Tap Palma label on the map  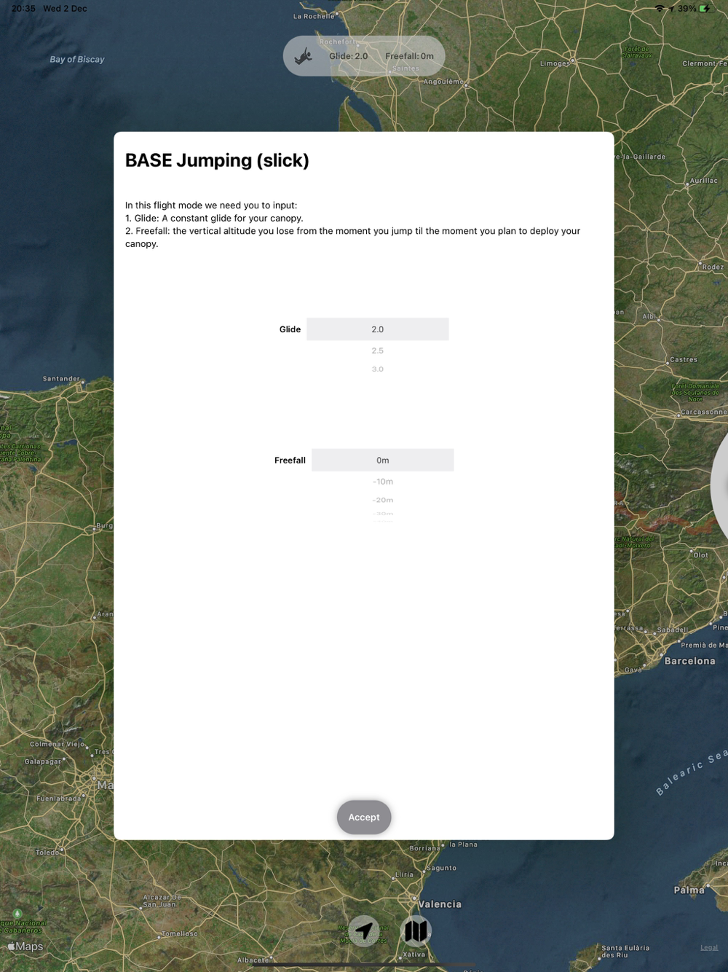click(x=689, y=890)
